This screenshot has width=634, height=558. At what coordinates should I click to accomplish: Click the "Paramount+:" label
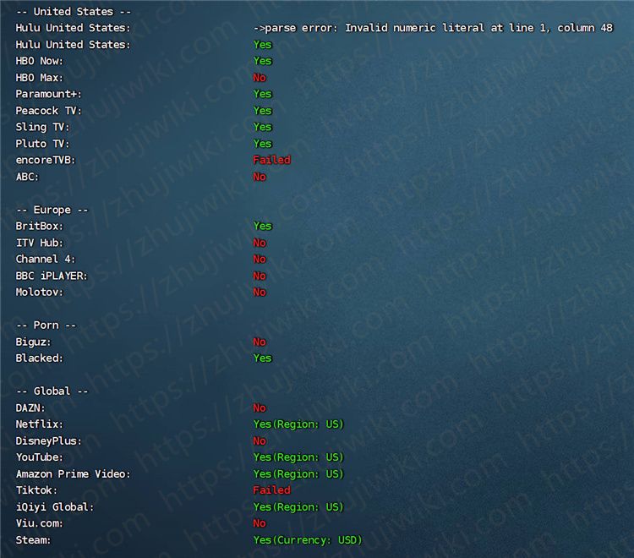tap(48, 94)
